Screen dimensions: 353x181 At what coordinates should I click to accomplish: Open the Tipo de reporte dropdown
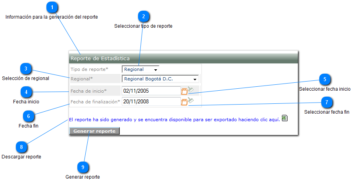(x=140, y=69)
